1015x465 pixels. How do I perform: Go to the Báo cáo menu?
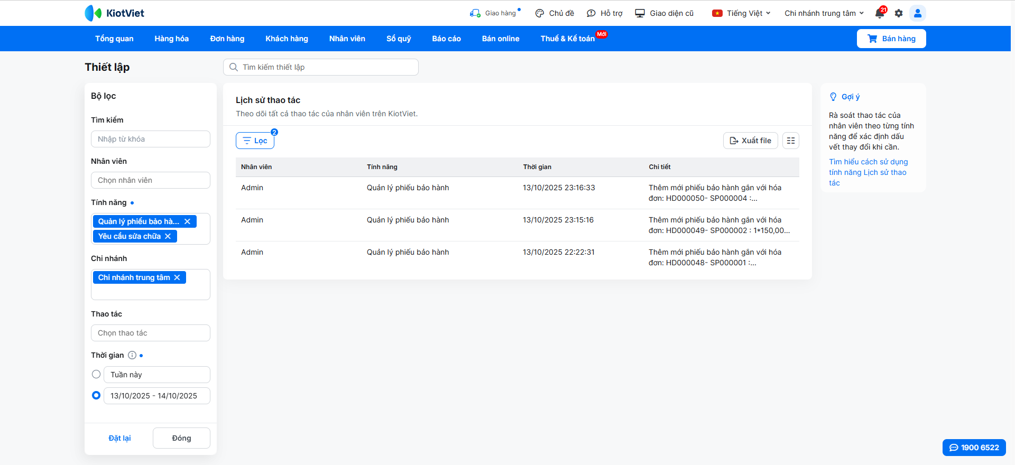click(x=446, y=39)
